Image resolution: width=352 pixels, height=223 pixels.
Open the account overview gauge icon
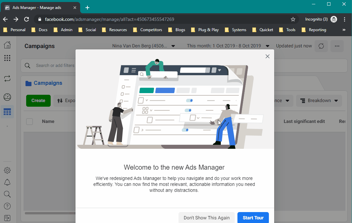pos(7,97)
